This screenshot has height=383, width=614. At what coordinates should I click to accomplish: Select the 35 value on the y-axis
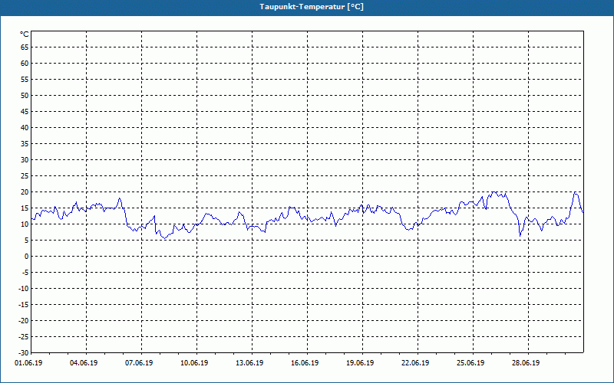point(25,144)
